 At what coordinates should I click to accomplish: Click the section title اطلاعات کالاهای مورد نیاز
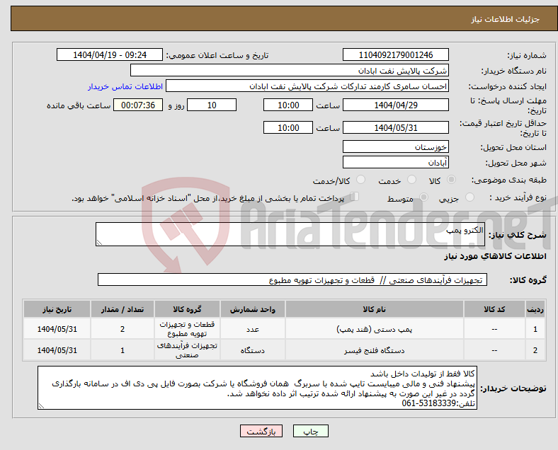coord(495,256)
